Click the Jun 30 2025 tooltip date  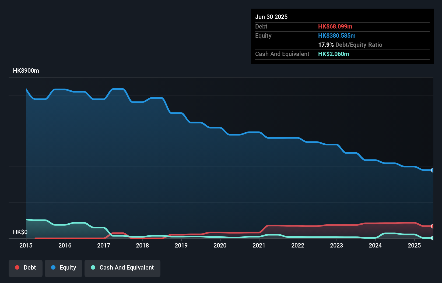271,17
